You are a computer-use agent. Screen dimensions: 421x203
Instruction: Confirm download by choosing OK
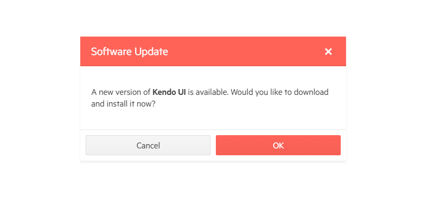point(278,145)
